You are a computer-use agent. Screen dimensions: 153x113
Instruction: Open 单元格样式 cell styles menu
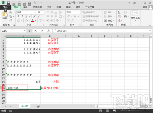(91, 21)
